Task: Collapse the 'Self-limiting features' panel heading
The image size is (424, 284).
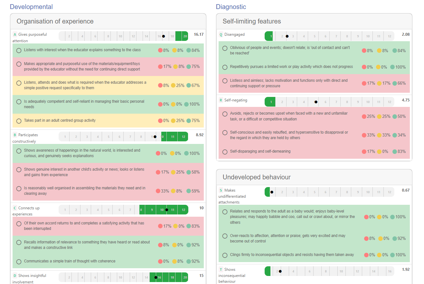Action: pyautogui.click(x=252, y=22)
